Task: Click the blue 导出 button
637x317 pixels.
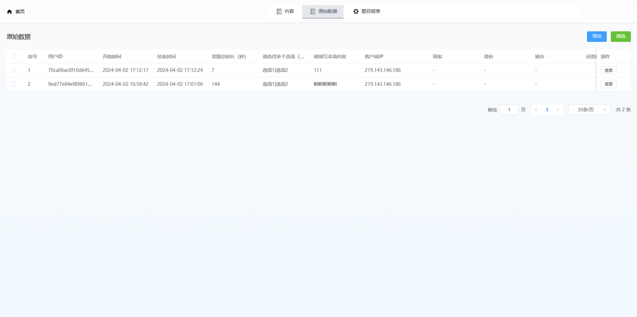Action: tap(597, 36)
